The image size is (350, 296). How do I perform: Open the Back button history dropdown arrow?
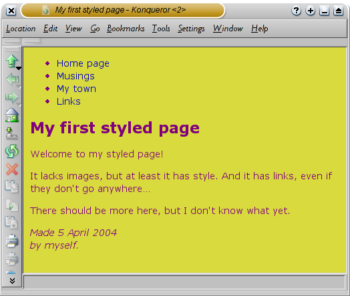(19, 87)
